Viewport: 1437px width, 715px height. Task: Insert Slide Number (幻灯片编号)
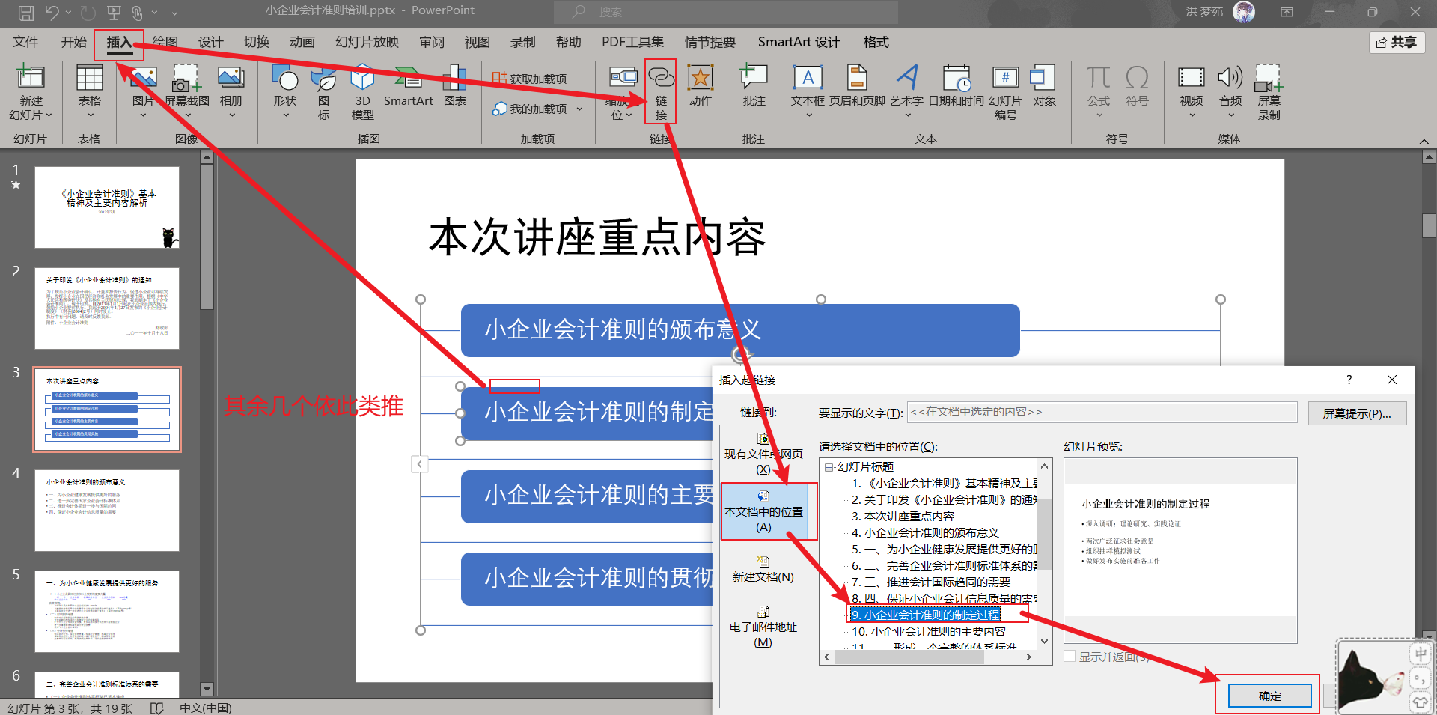click(1005, 93)
